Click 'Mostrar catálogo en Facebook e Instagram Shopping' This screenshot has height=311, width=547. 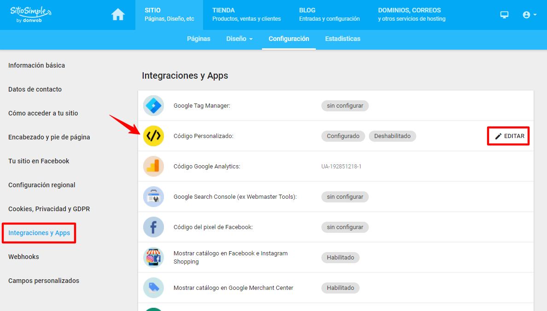pyautogui.click(x=231, y=257)
